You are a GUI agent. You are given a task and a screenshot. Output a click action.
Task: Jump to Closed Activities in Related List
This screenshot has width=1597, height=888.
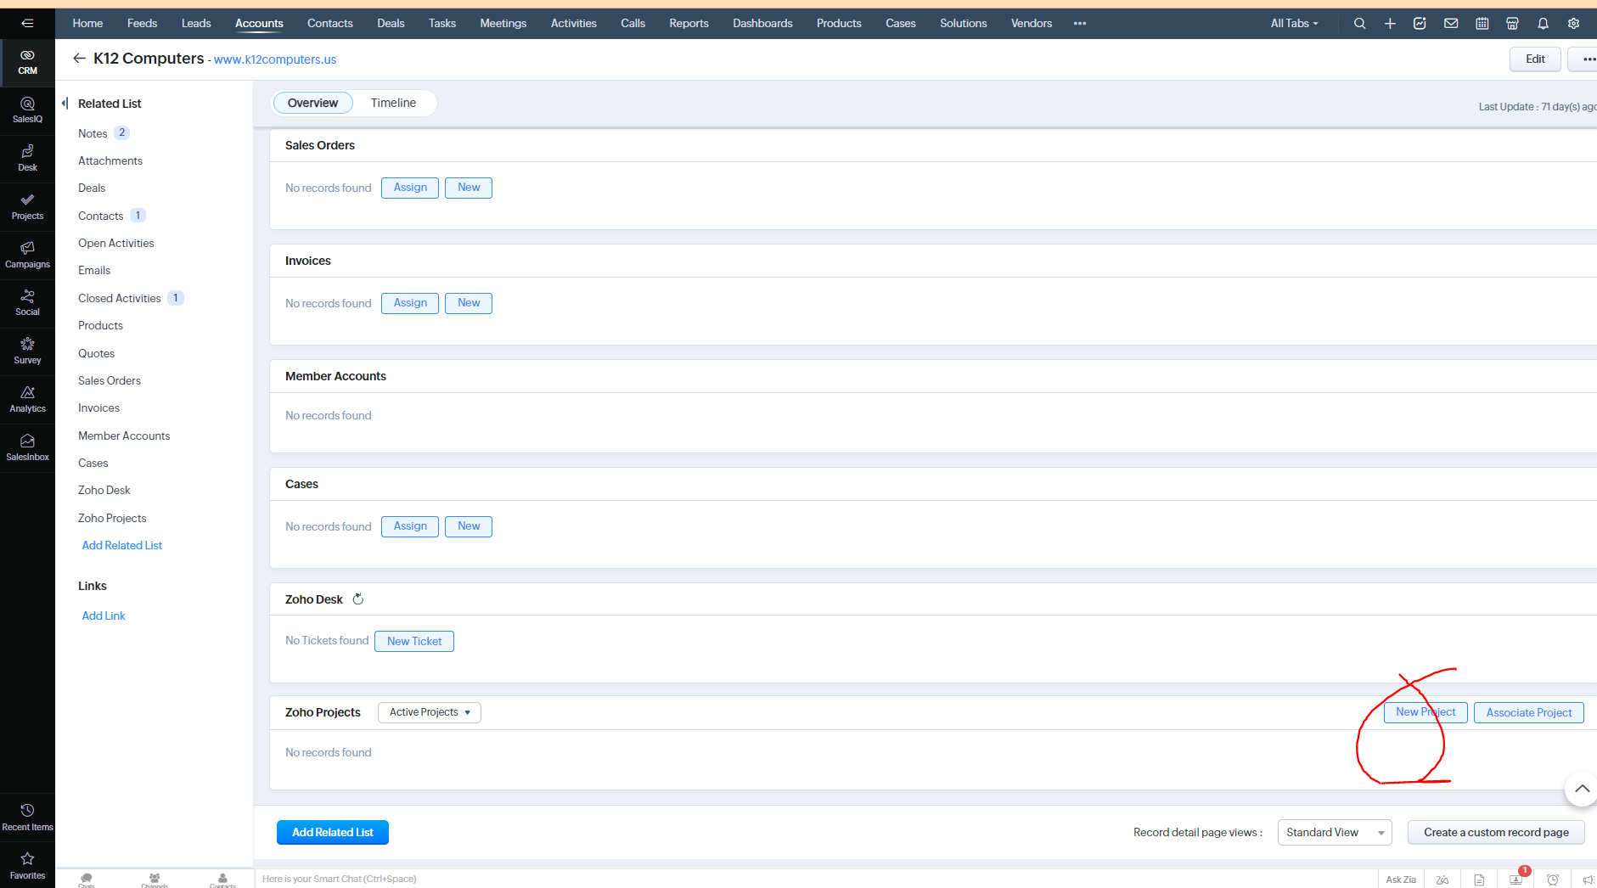pos(120,298)
